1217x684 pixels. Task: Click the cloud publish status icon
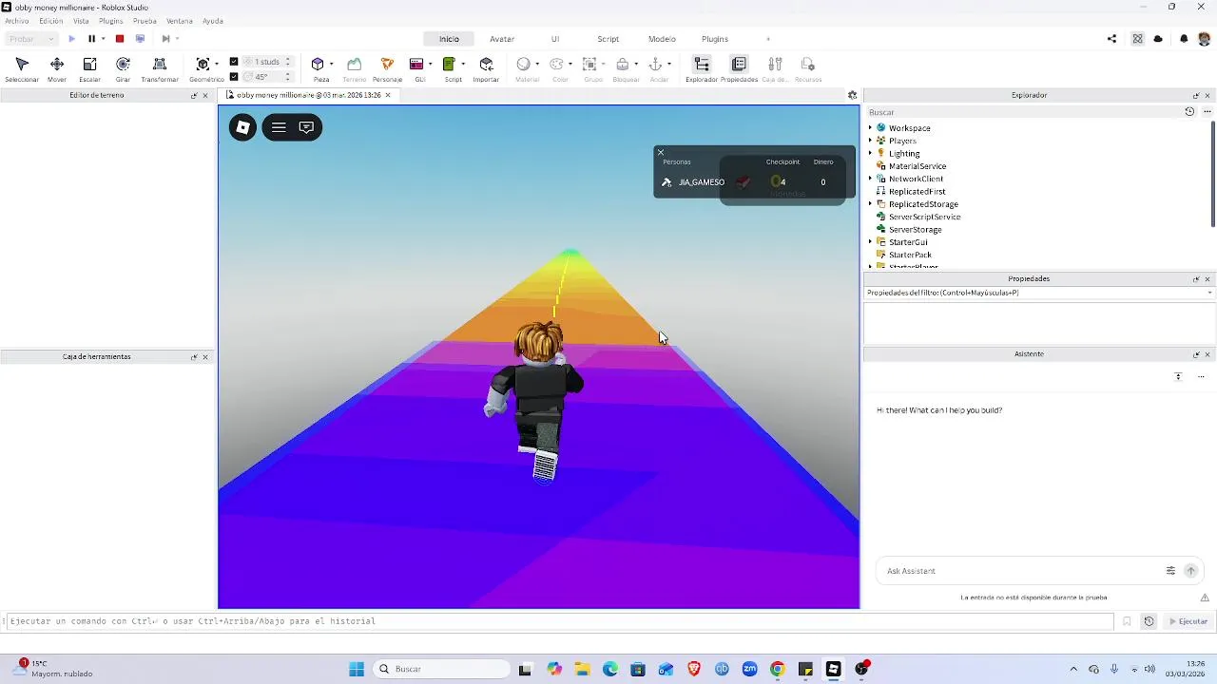click(x=1158, y=39)
